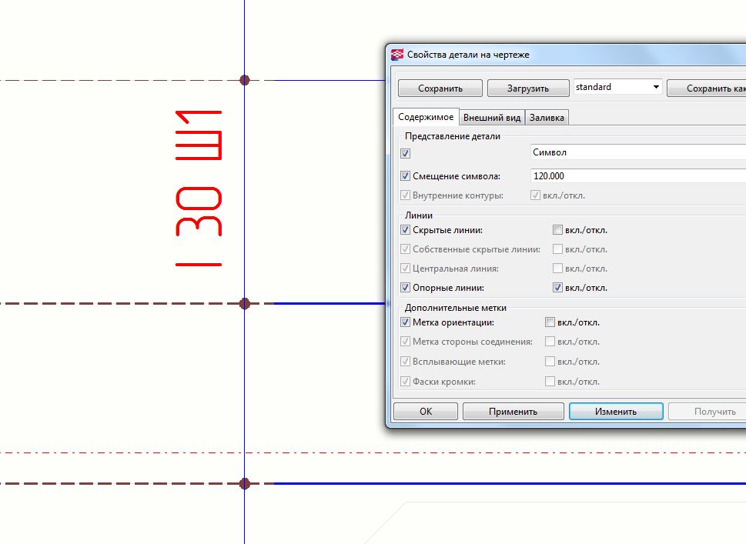Enable Метка ориентации вкл./откл. checkbox

550,322
